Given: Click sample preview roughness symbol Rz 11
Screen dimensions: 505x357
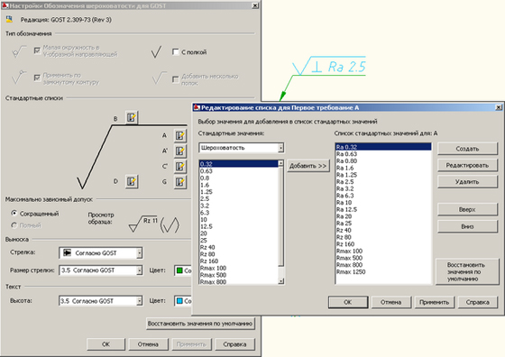Looking at the screenshot, I should click(153, 224).
